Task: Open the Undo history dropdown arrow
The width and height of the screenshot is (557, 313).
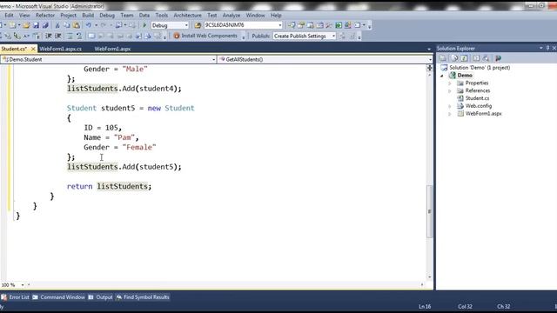Action: (x=96, y=25)
